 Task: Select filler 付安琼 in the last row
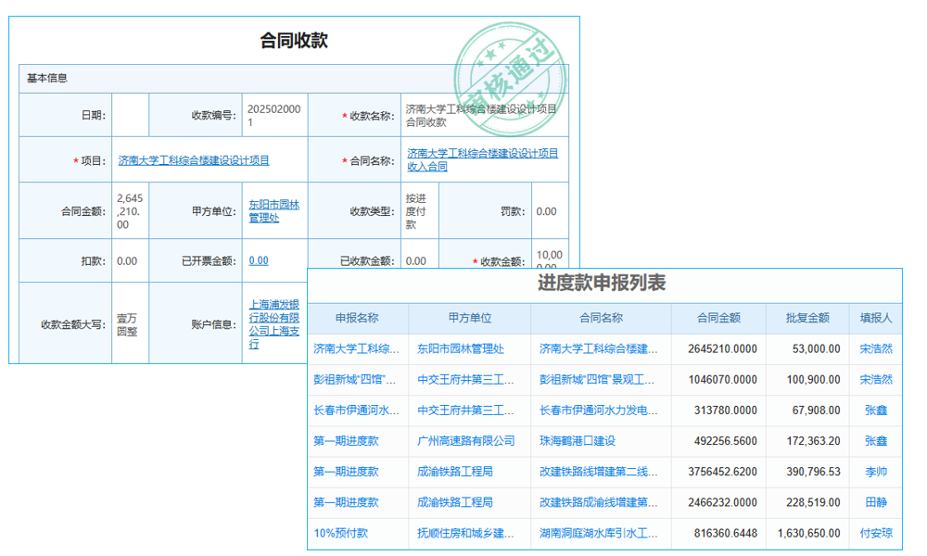pyautogui.click(x=875, y=534)
